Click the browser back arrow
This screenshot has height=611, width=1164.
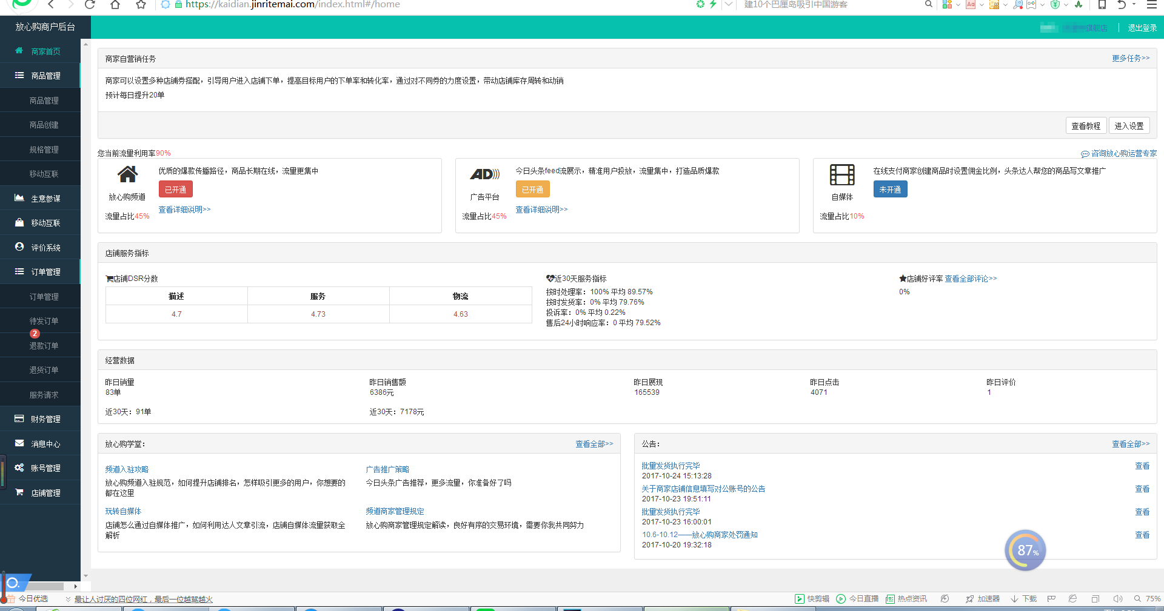(52, 4)
